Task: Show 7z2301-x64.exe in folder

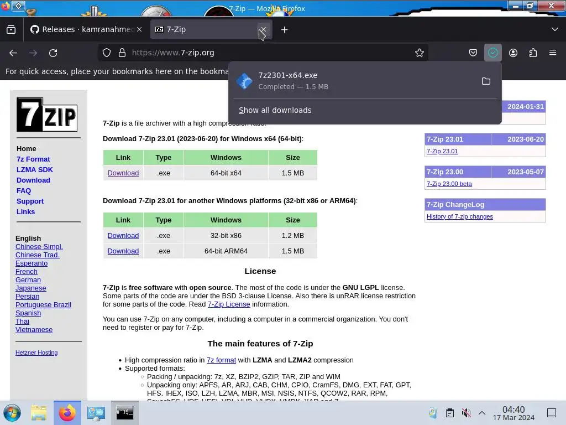Action: pos(486,81)
